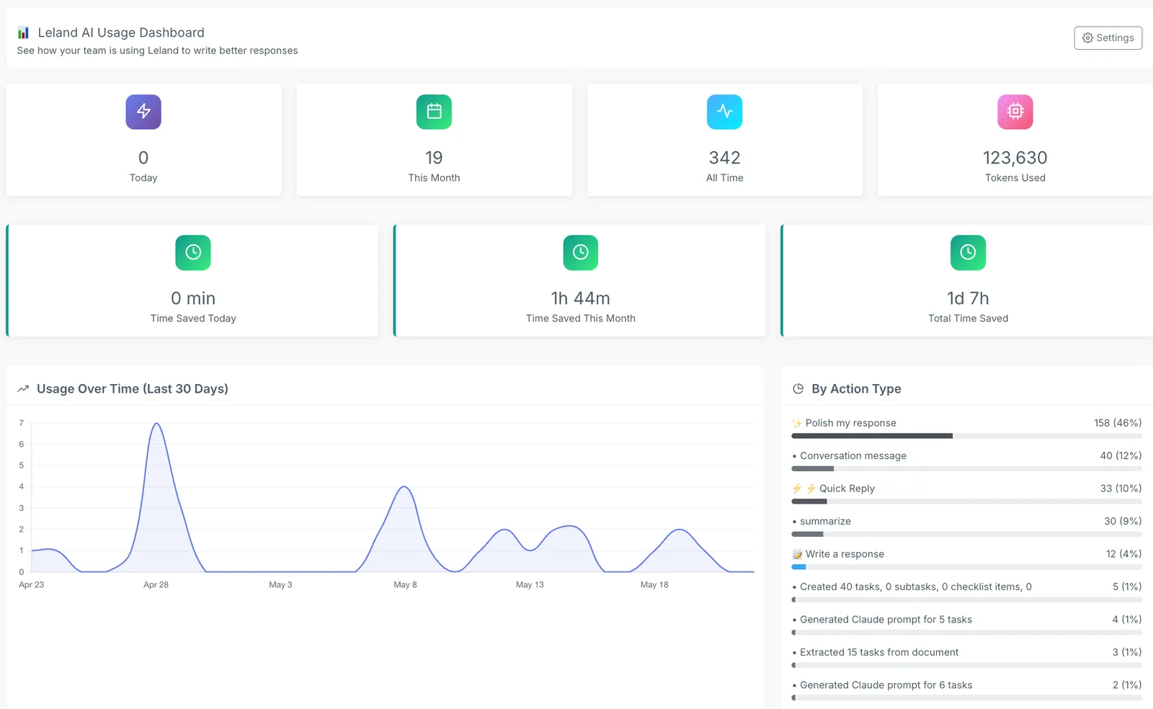
Task: Click the '12 (4%)' count
Action: click(1123, 554)
